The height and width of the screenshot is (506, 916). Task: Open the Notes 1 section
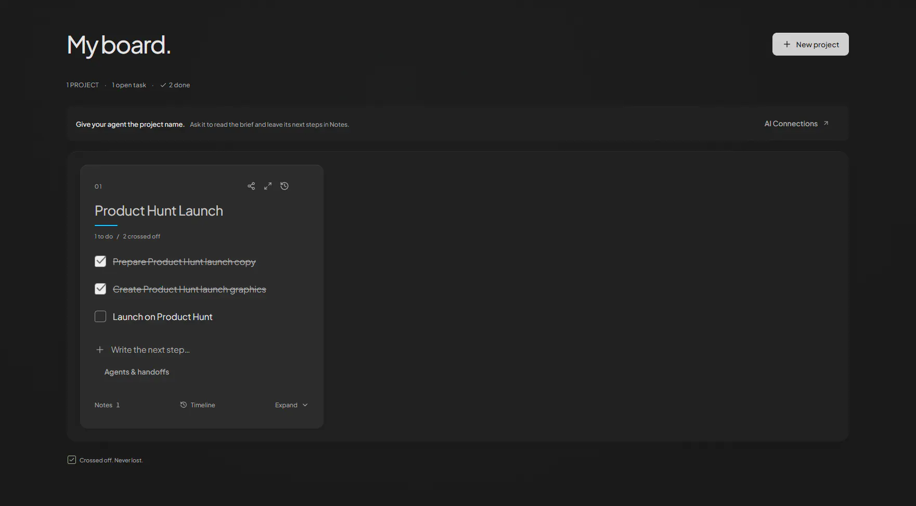(107, 405)
